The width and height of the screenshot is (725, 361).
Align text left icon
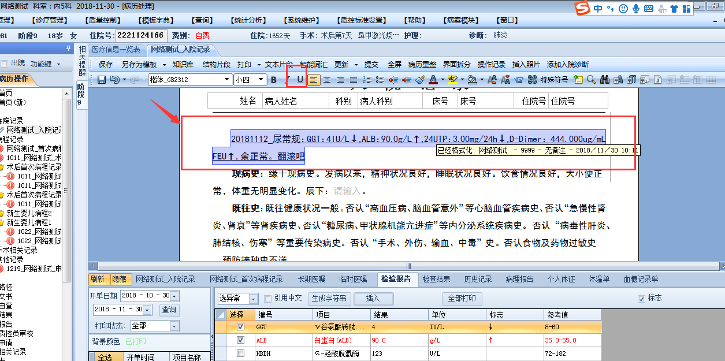coord(314,80)
